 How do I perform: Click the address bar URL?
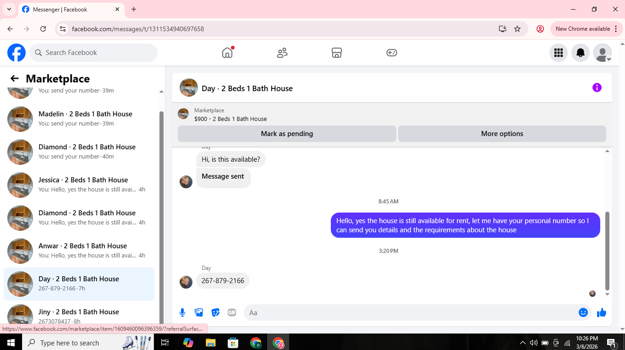click(138, 29)
